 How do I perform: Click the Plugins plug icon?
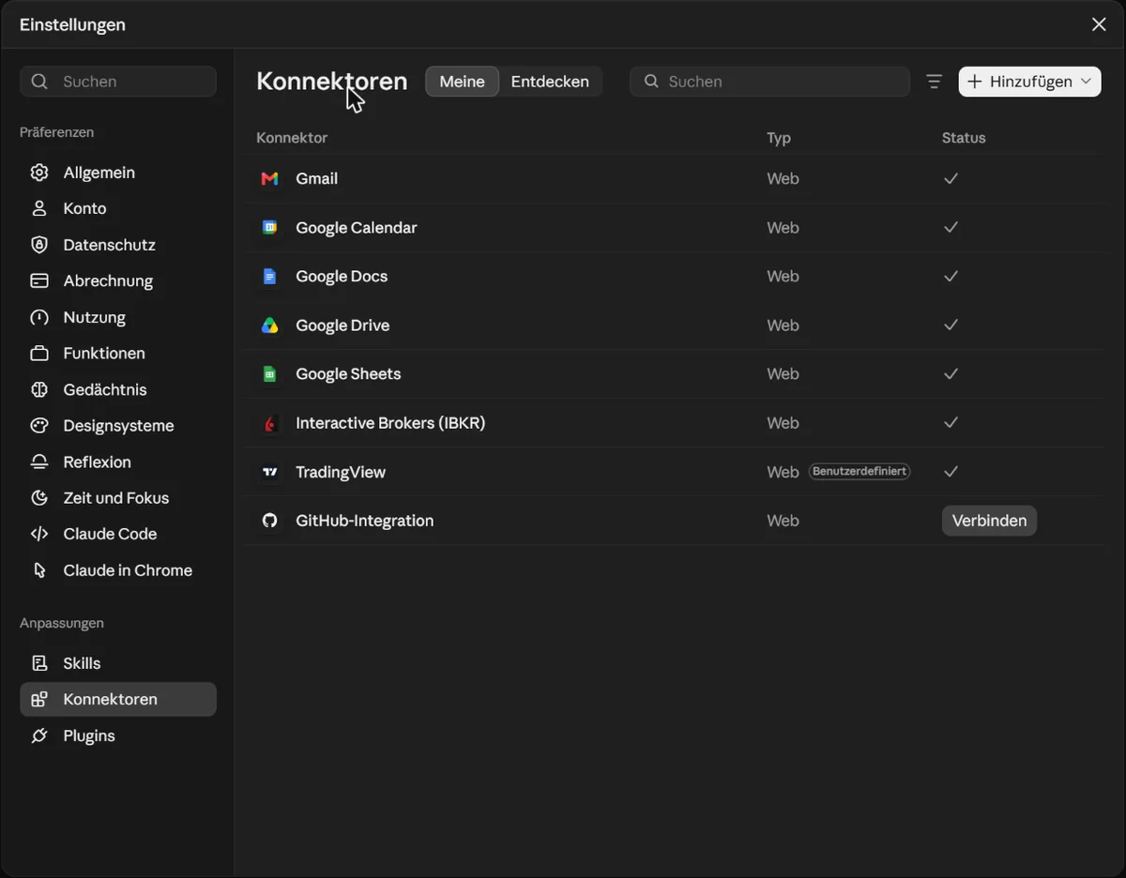[x=39, y=735]
